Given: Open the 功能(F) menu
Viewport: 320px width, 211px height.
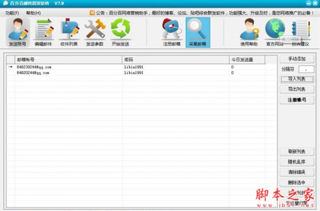Looking at the screenshot, I should tap(12, 13).
